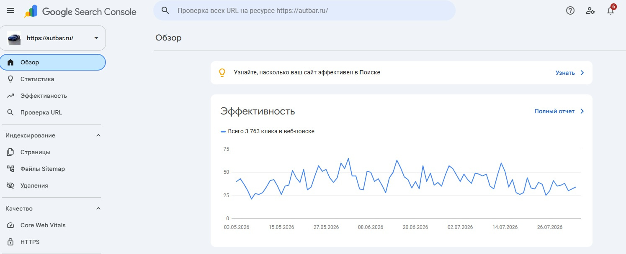The height and width of the screenshot is (254, 626).
Task: Click the 14.07.2026 date axis label
Action: coord(505,227)
